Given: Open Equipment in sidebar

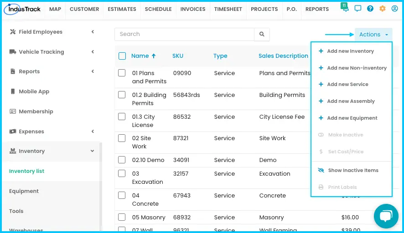Looking at the screenshot, I should [24, 191].
